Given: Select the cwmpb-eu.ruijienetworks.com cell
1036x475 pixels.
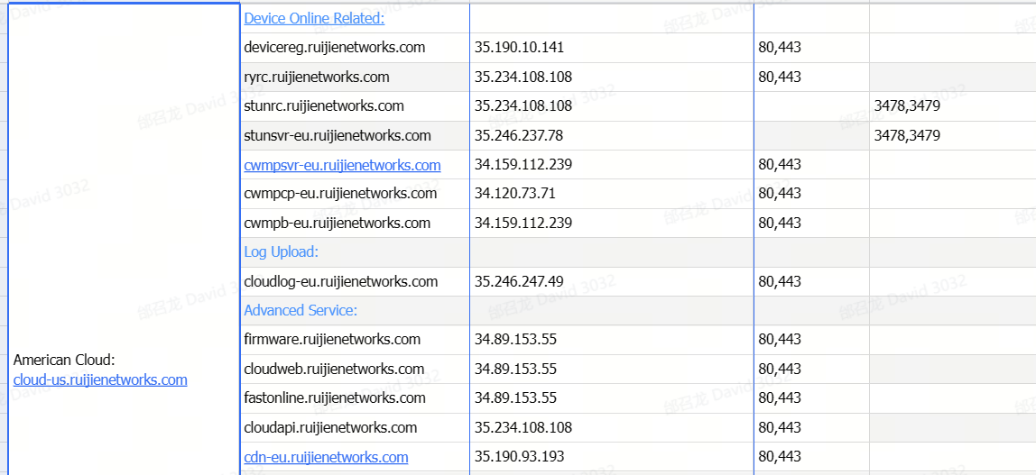Looking at the screenshot, I should coord(355,223).
